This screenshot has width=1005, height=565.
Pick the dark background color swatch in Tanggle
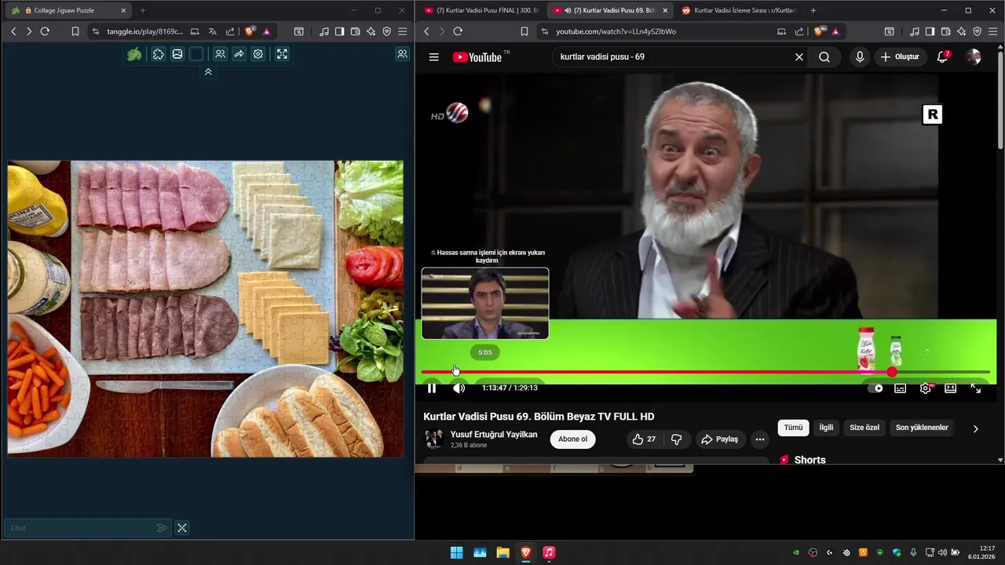tap(196, 54)
